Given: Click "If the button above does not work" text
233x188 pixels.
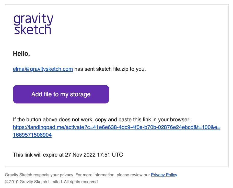Looking at the screenshot, I should coord(53,120).
